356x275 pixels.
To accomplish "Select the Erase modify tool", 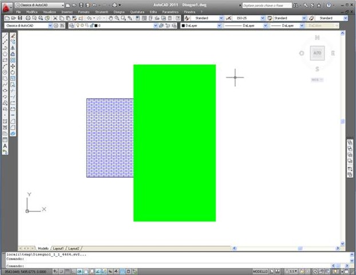I will pos(13,36).
